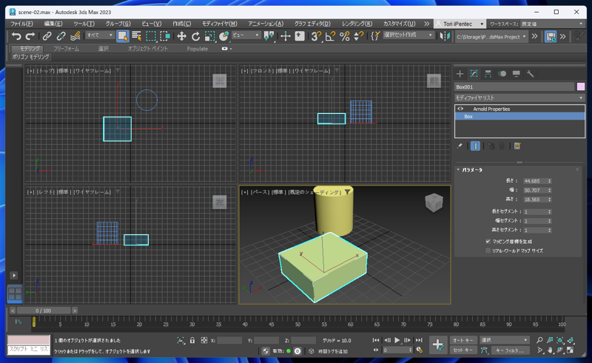Open the Motion command panel tab
592x363 pixels.
[502, 74]
